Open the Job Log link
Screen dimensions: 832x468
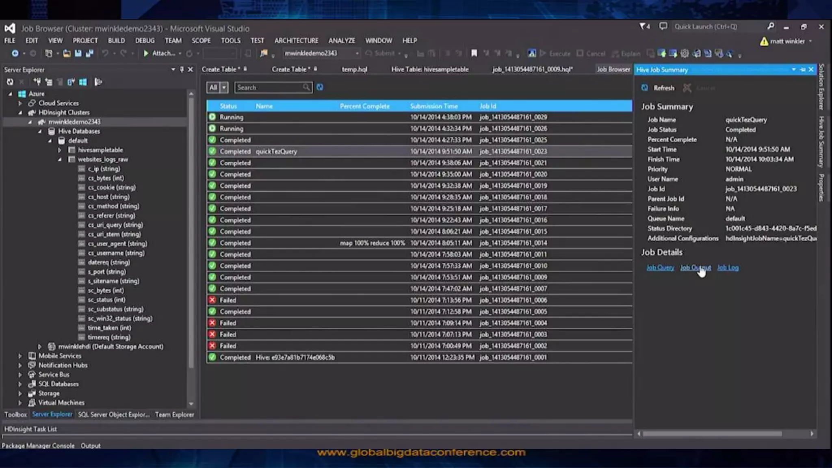tap(728, 268)
